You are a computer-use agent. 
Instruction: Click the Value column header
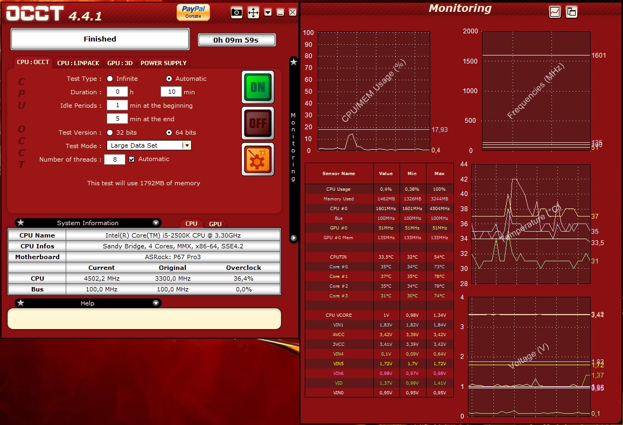pos(386,173)
